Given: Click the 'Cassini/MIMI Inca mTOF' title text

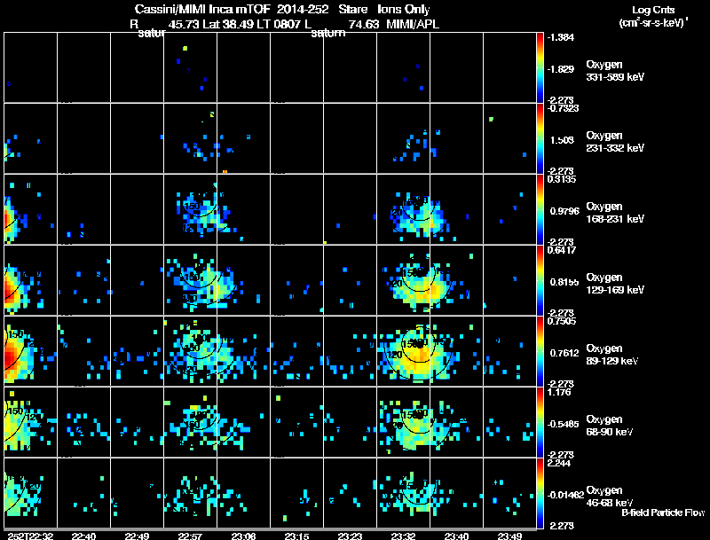Looking at the screenshot, I should coord(202,9).
